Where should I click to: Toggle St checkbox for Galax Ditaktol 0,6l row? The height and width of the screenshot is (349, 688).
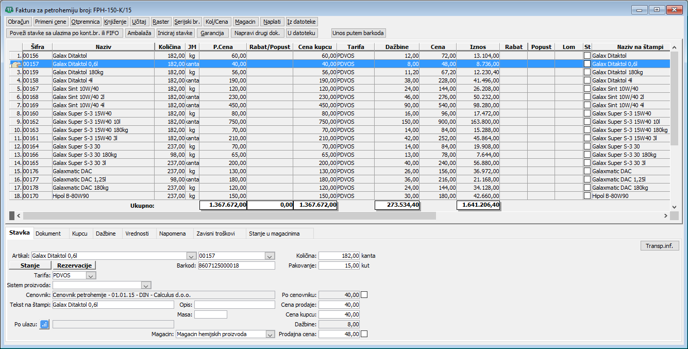[x=587, y=64]
